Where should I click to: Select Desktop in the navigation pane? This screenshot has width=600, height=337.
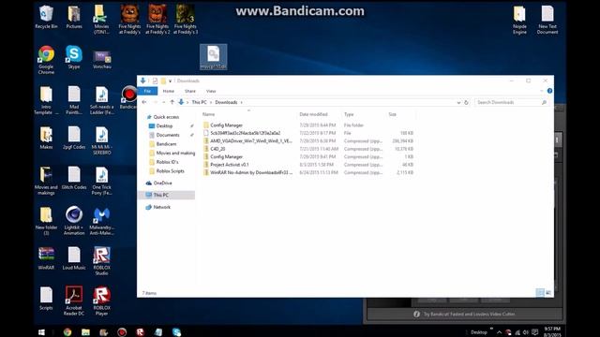[164, 125]
